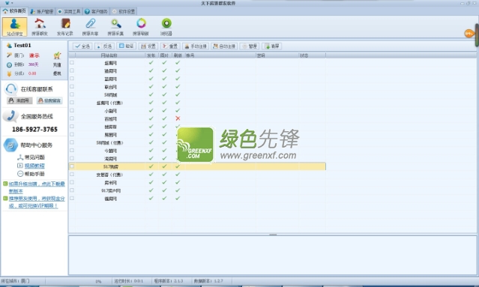This screenshot has height=287, width=479.
Task: Switch to the 账户管理 tab
Action: 42,11
